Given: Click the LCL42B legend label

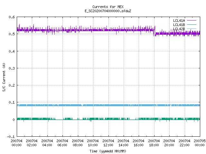Looking at the screenshot, I should pos(179,29).
